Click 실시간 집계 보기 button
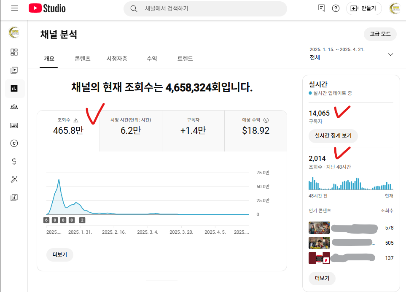The width and height of the screenshot is (406, 292). pos(333,136)
